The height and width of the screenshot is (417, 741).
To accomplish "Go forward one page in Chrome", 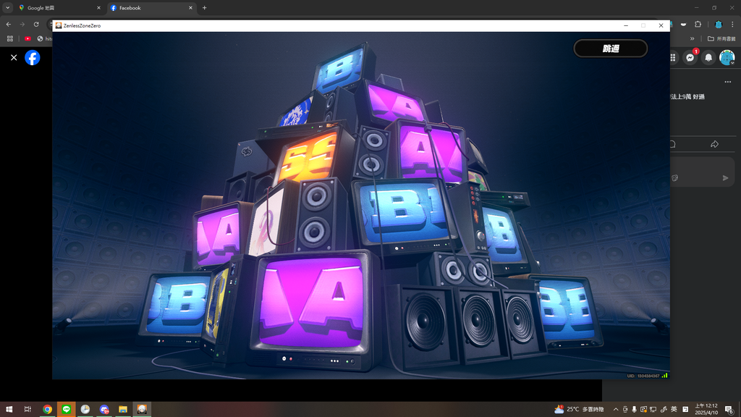I will (22, 24).
